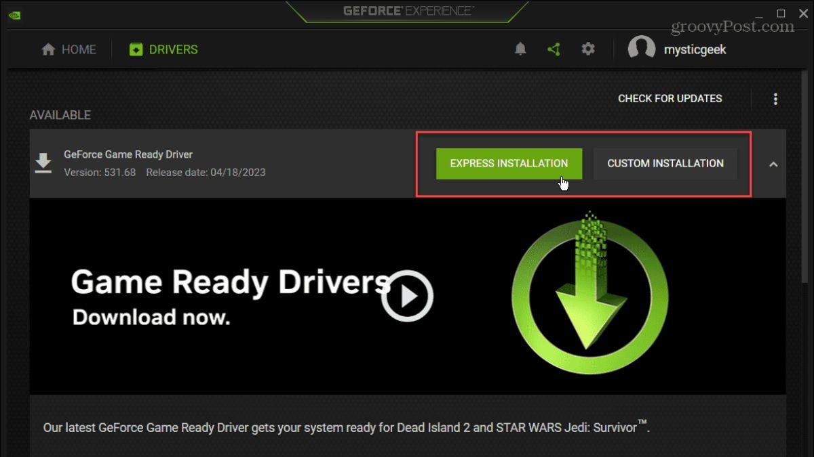This screenshot has width=814, height=457.
Task: Click the green share icon
Action: point(554,49)
